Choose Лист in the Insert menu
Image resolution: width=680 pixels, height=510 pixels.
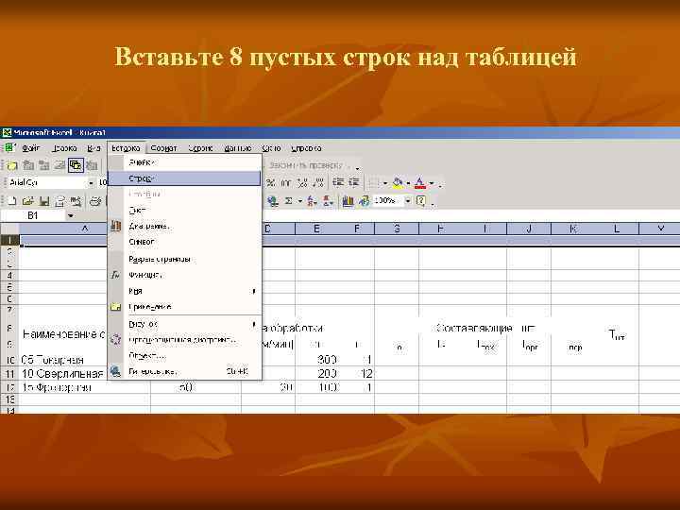pyautogui.click(x=184, y=211)
